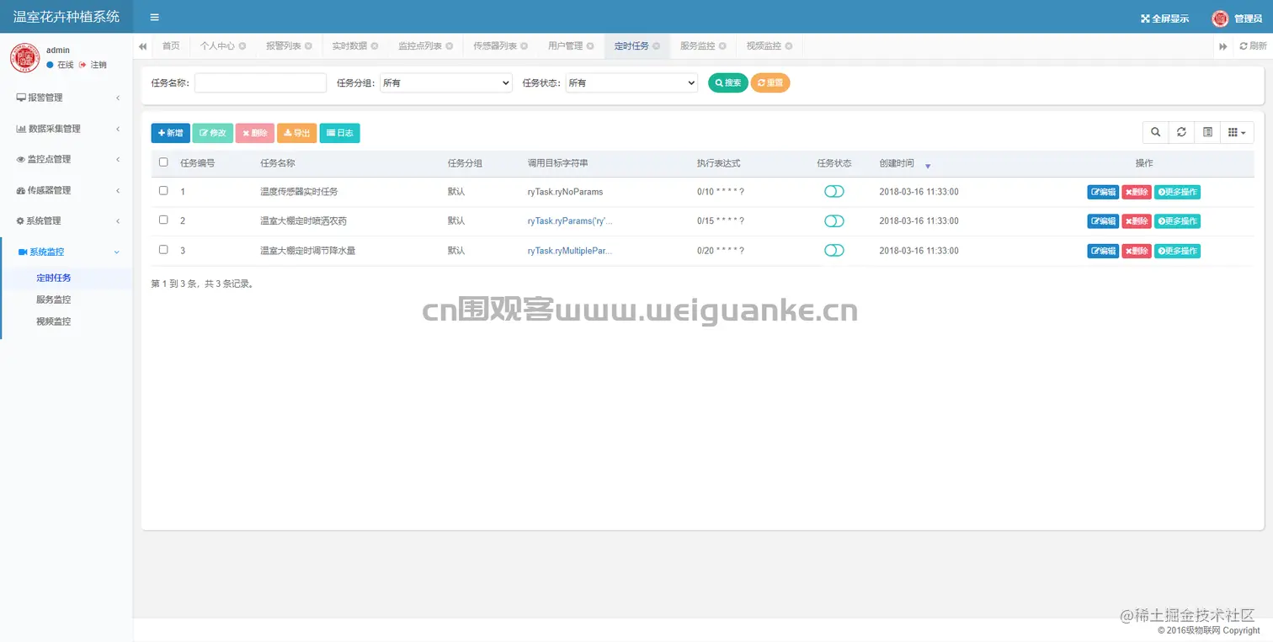The image size is (1273, 642).
Task: Click the 修改 edit toolbar button
Action: pyautogui.click(x=213, y=133)
